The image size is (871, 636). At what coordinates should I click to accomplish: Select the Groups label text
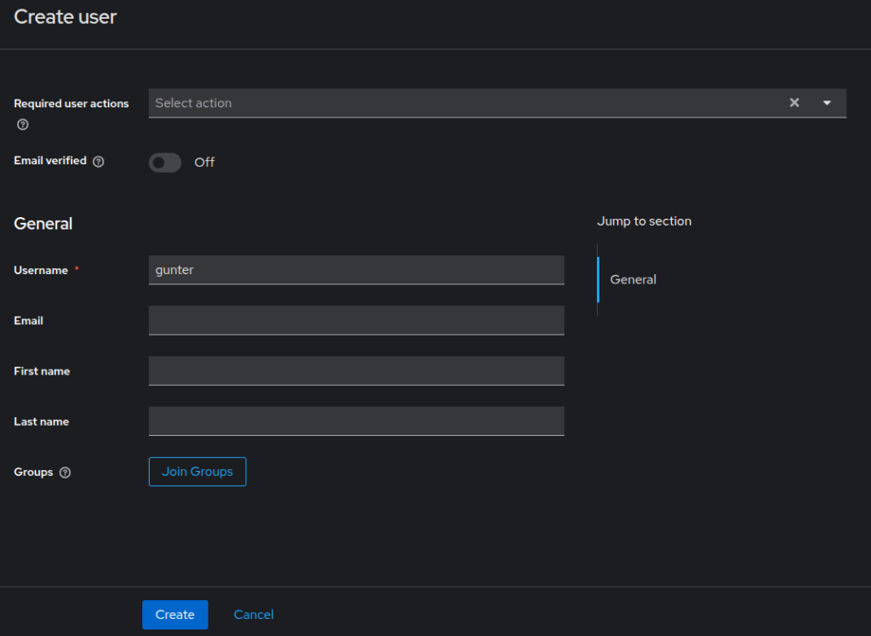(x=33, y=473)
